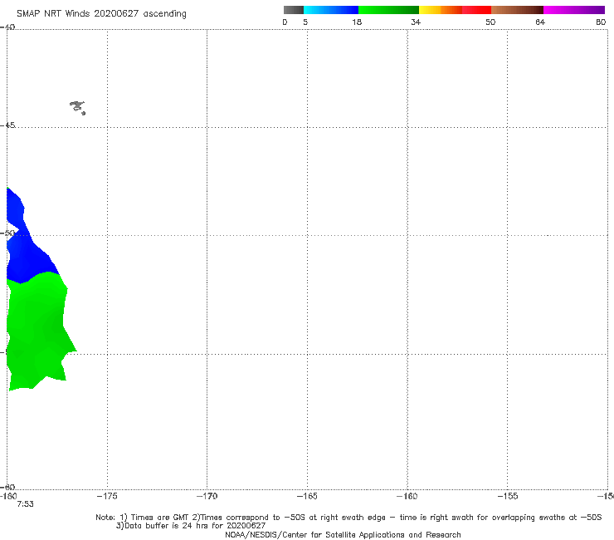Click the color bar label '34'
This screenshot has height=540, width=614.
416,22
